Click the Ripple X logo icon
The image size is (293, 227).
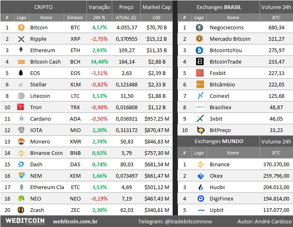point(21,39)
